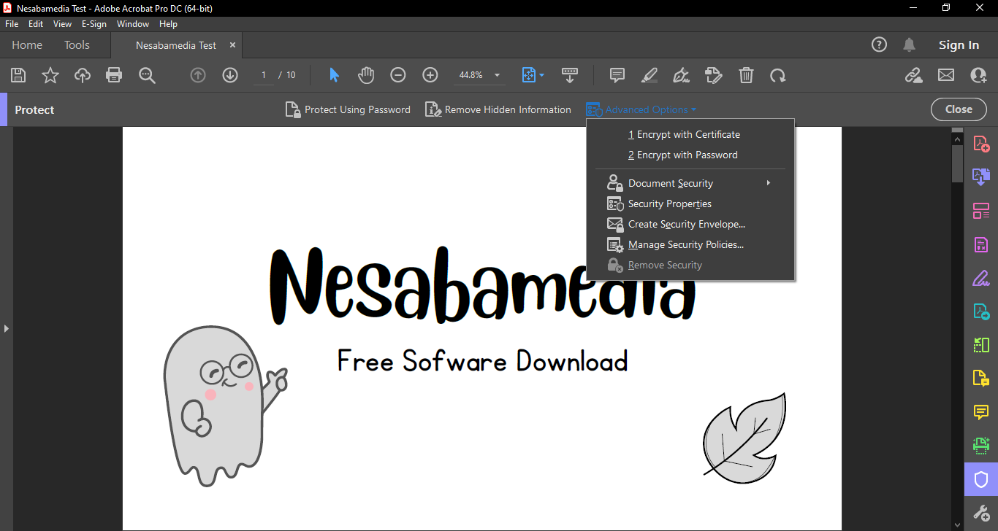Click the page number input field

click(x=264, y=75)
